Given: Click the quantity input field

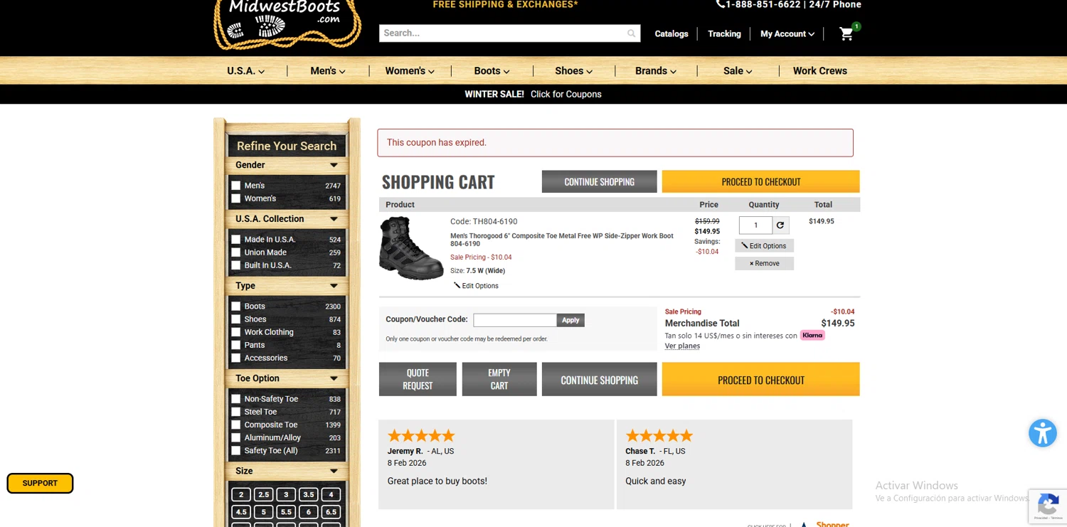Looking at the screenshot, I should (x=755, y=225).
